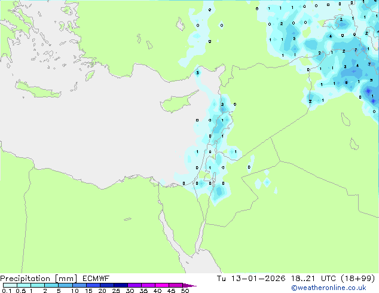The width and height of the screenshot is (379, 293).
Task: Click the 2–5 mm legend swatch
Action: coord(51,285)
